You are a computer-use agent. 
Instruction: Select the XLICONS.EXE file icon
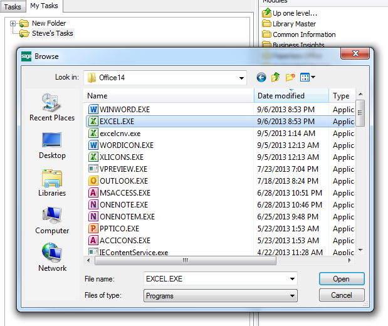pyautogui.click(x=93, y=157)
